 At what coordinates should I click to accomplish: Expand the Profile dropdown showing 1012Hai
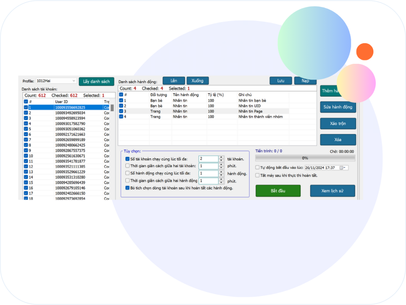click(x=74, y=81)
